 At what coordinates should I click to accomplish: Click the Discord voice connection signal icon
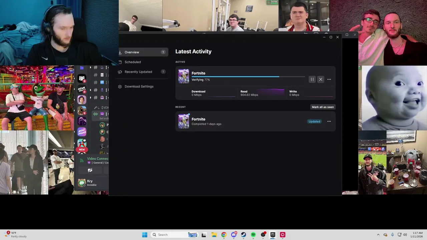click(x=82, y=161)
